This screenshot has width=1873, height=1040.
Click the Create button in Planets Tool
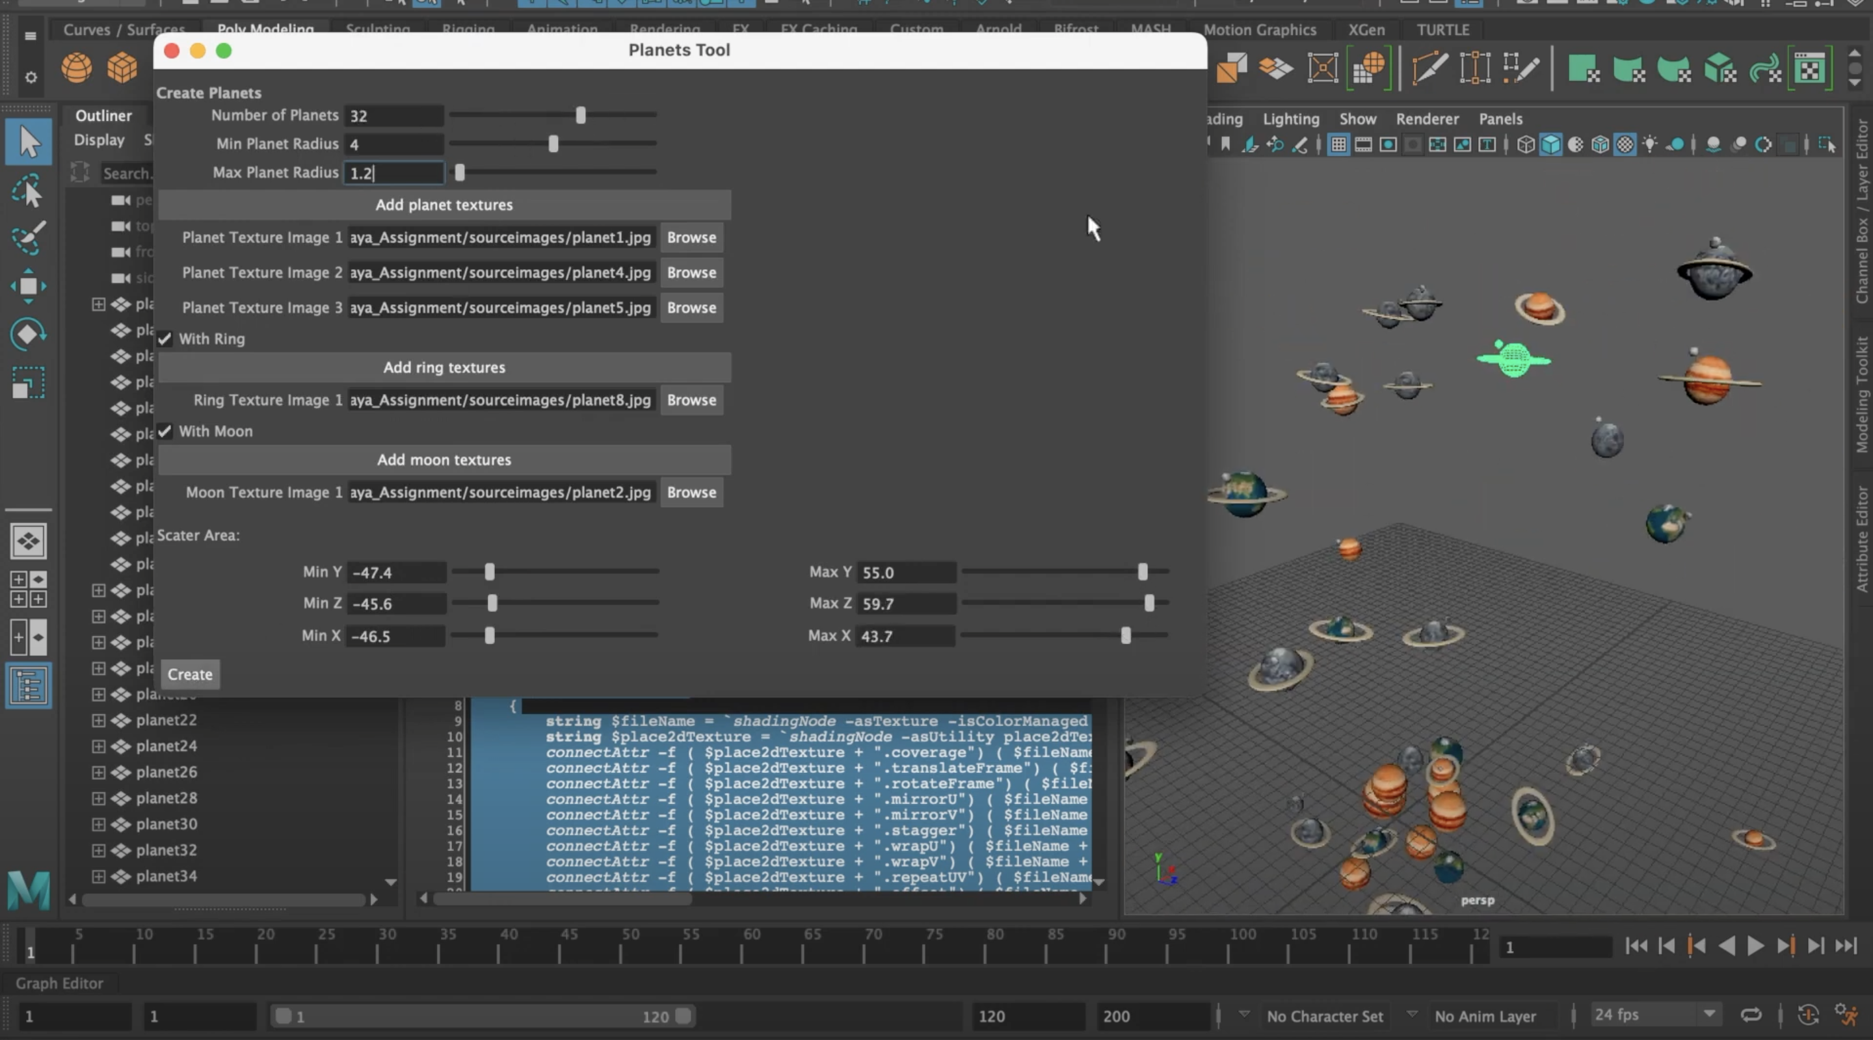pos(189,673)
